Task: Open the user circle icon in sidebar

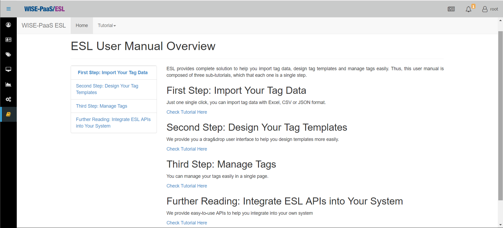Action: click(8, 25)
